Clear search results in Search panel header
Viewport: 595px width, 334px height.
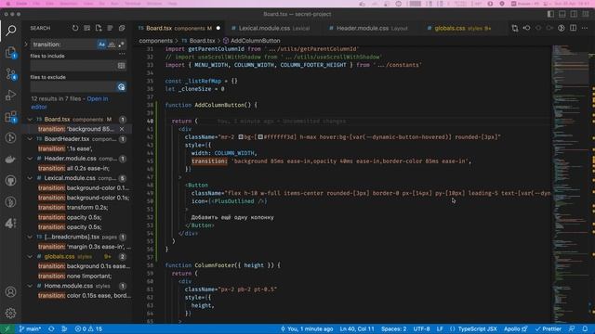point(86,28)
